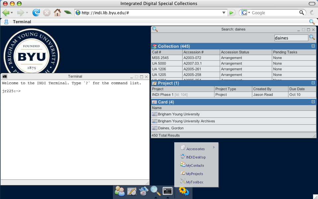
Task: Open Brigham Young University Archives card
Action: click(234, 121)
